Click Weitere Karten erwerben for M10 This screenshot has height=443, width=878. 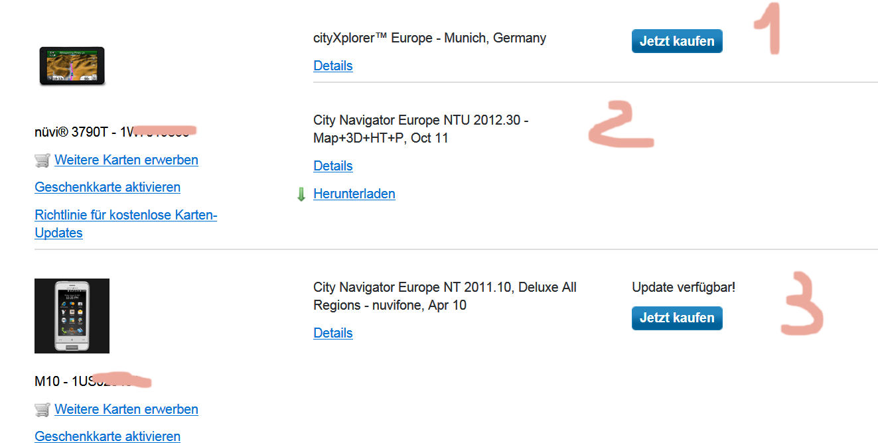(126, 409)
